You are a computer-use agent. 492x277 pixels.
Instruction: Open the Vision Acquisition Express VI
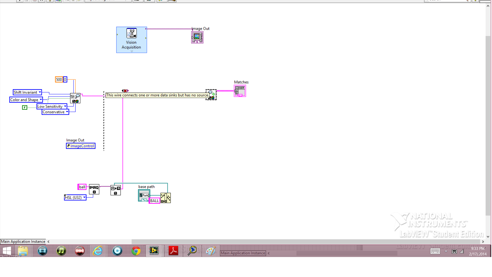coord(131,40)
